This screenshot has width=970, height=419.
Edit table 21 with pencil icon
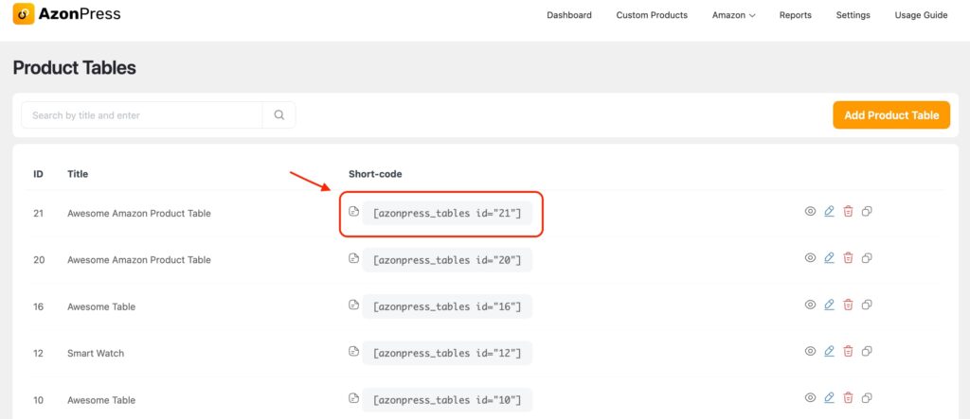829,211
